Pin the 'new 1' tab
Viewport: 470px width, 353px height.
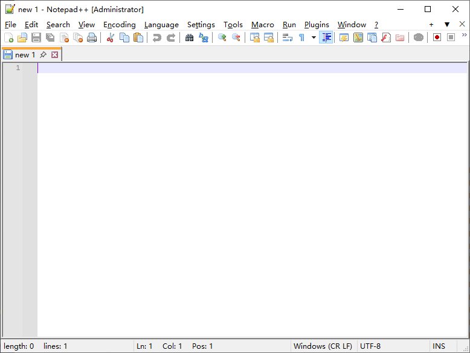pos(43,54)
